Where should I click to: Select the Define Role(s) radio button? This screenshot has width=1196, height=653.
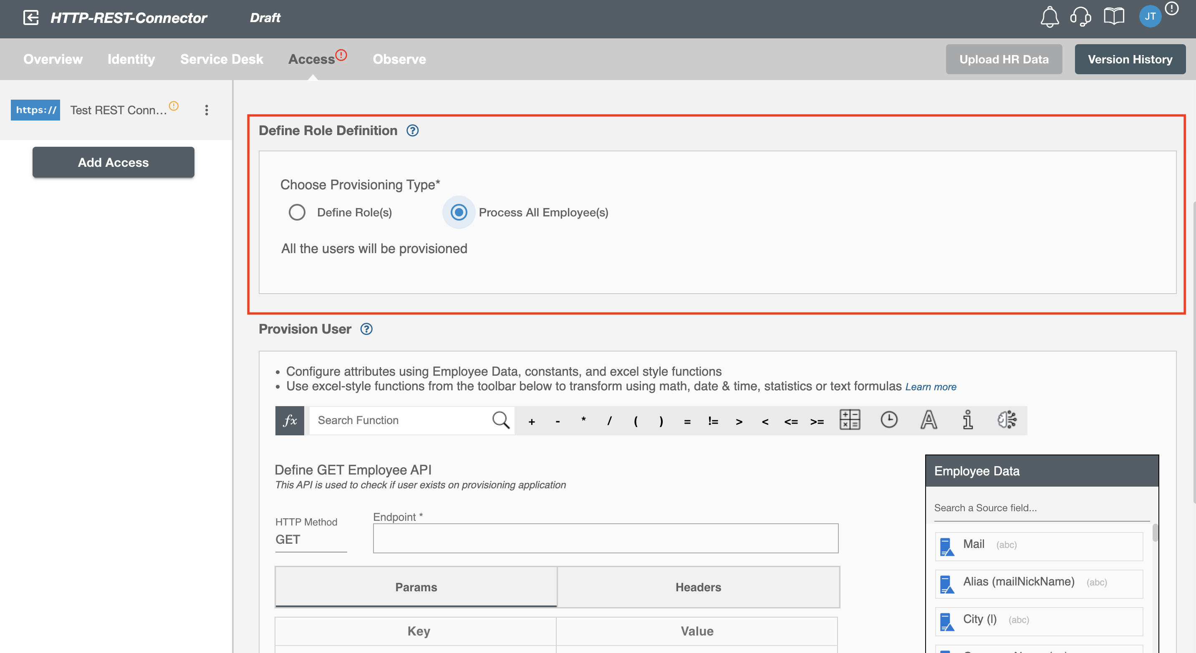point(297,212)
